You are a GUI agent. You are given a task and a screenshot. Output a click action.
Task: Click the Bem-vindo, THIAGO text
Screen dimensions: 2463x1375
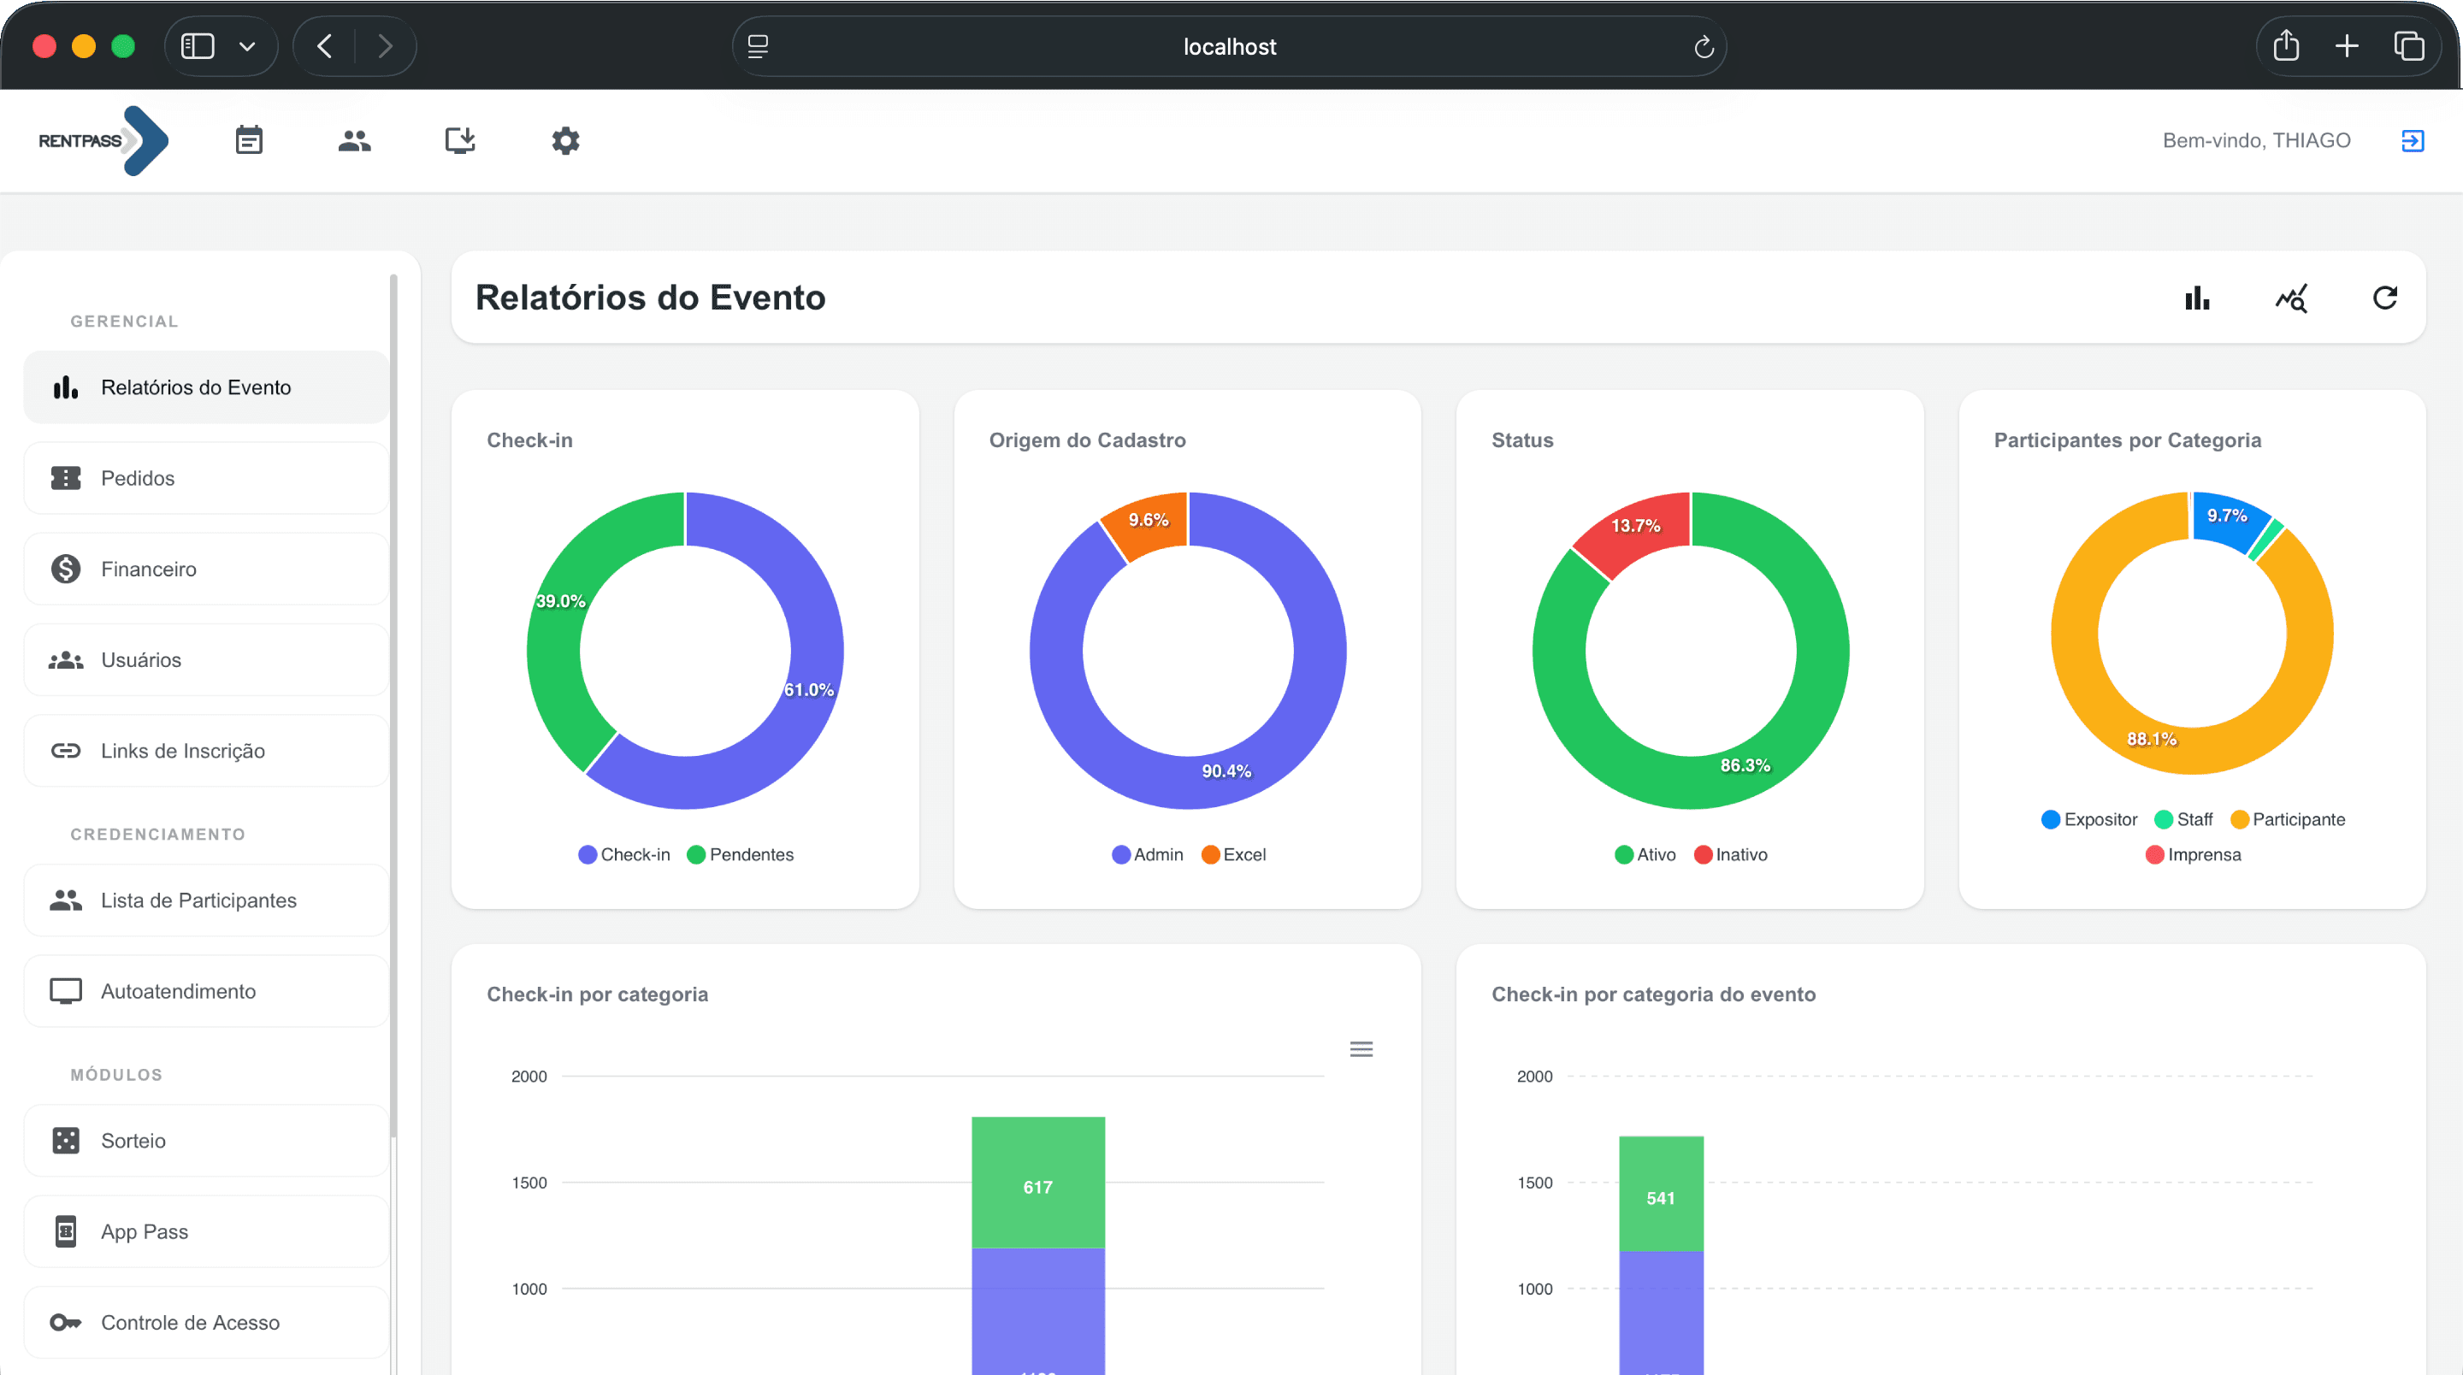click(x=2257, y=140)
